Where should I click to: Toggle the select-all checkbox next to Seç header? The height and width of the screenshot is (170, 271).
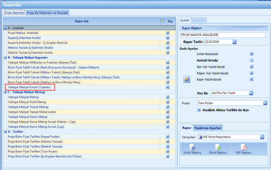[x=162, y=21]
